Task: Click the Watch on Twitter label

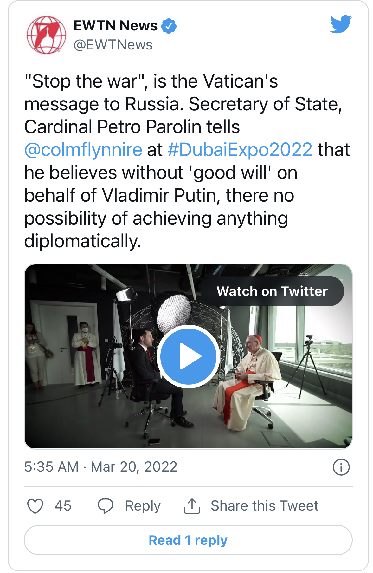Action: click(x=272, y=291)
